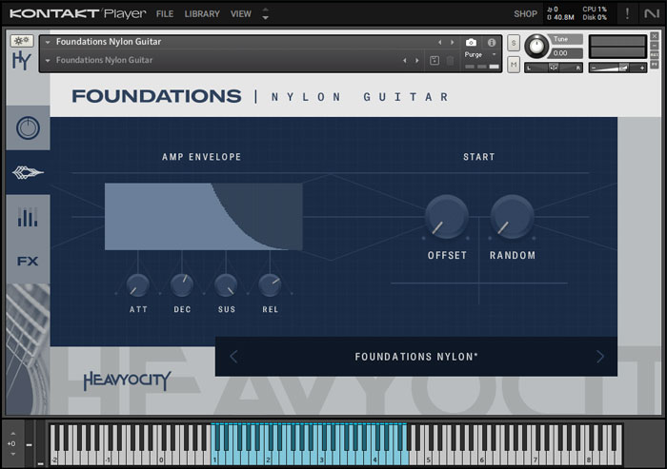This screenshot has height=469, width=667.
Task: Toggle the Mute M button
Action: [514, 65]
